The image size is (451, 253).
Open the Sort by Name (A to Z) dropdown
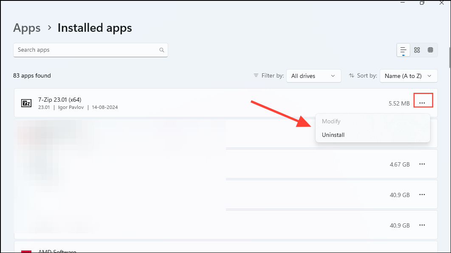tap(408, 76)
